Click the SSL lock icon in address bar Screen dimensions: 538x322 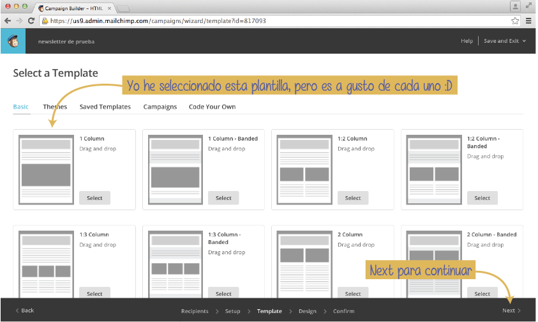[45, 21]
